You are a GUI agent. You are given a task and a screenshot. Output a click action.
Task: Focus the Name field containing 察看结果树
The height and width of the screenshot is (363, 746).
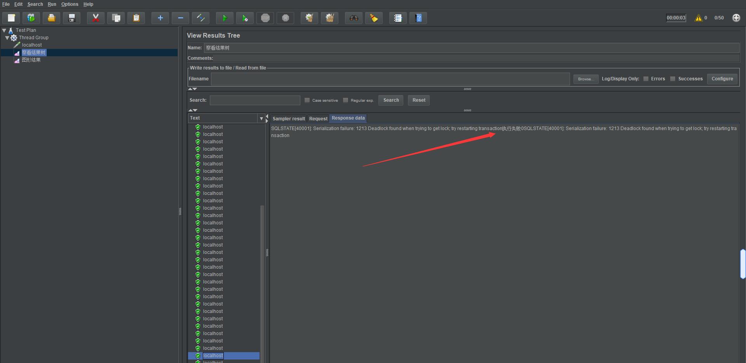472,48
